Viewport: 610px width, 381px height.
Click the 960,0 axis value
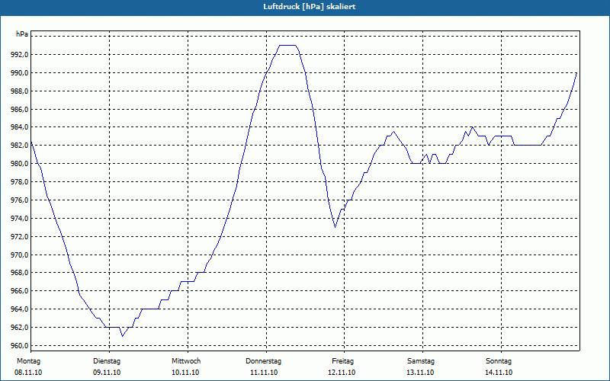click(19, 346)
